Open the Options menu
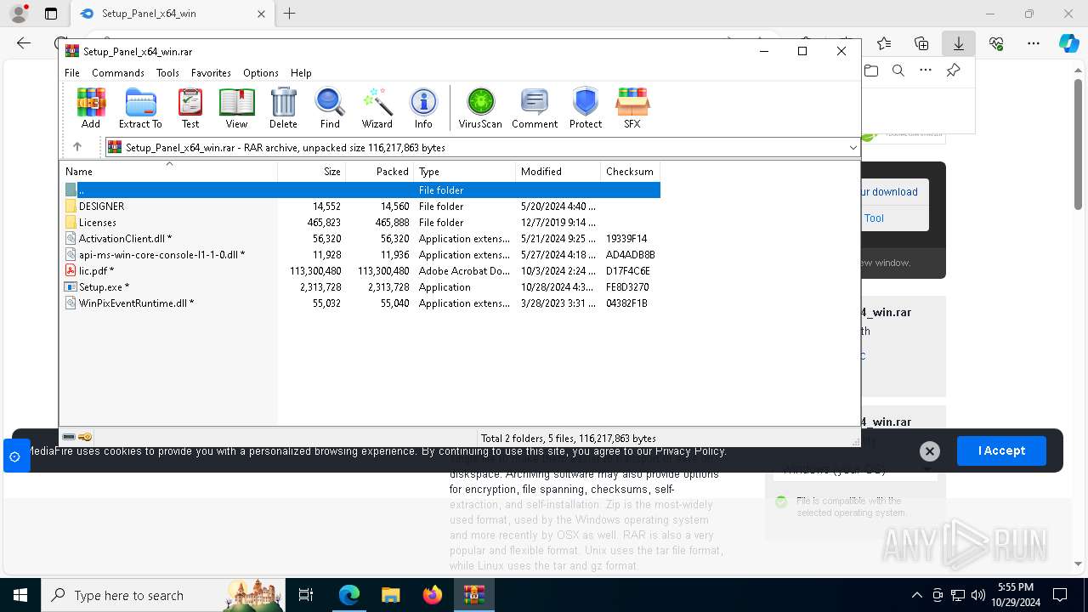The image size is (1088, 612). pyautogui.click(x=260, y=73)
